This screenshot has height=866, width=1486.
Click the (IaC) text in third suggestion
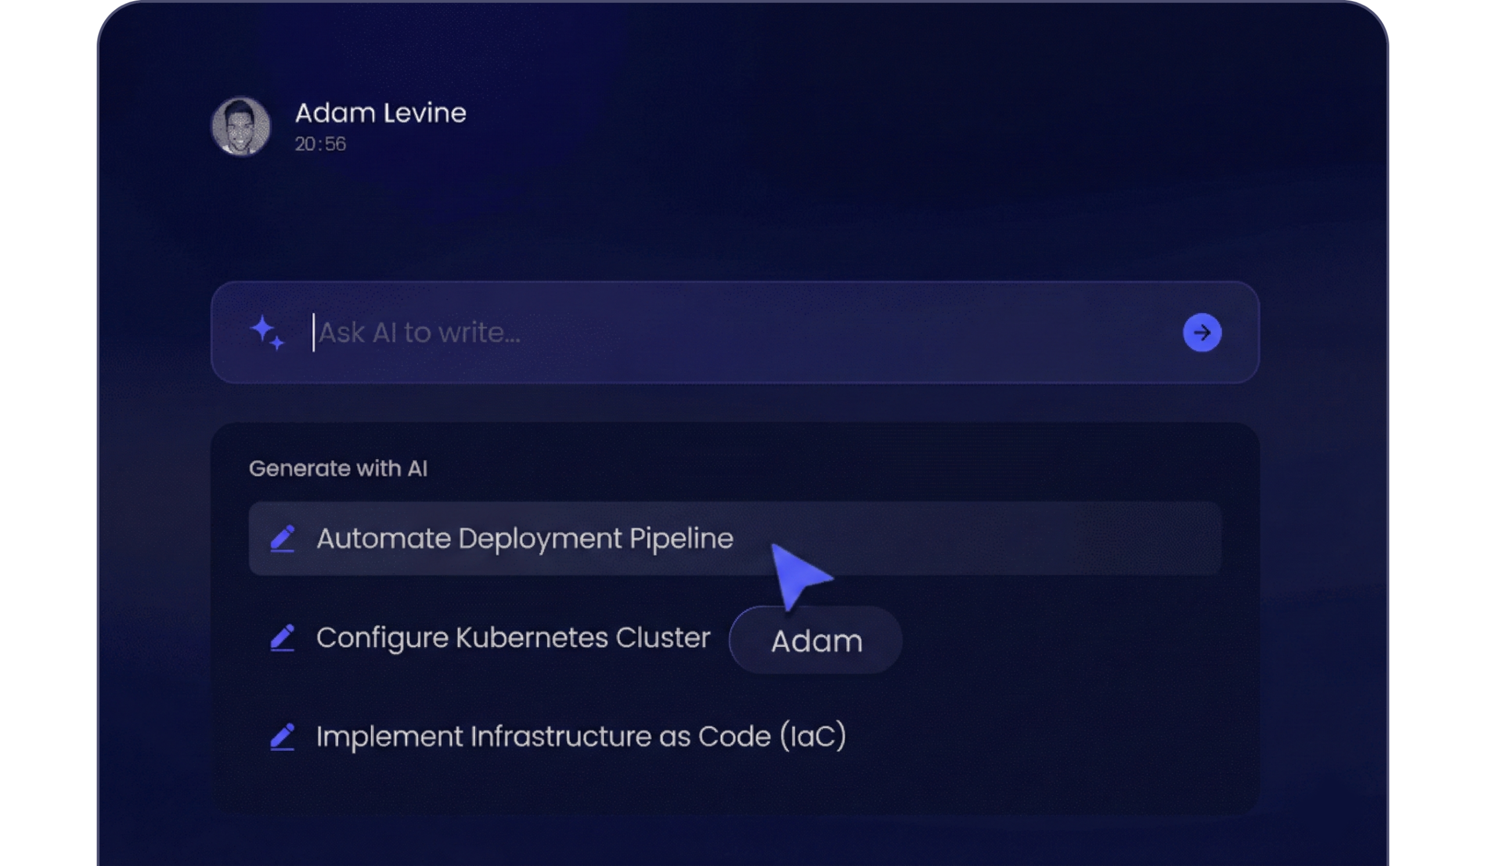click(x=813, y=737)
